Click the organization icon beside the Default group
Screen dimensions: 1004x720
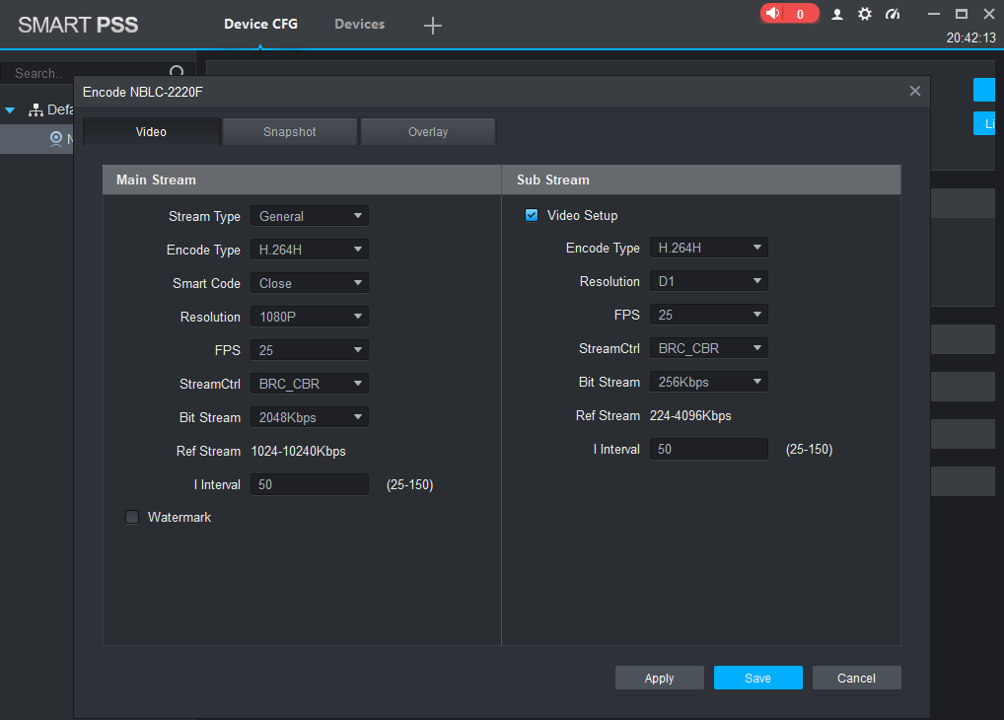point(36,110)
